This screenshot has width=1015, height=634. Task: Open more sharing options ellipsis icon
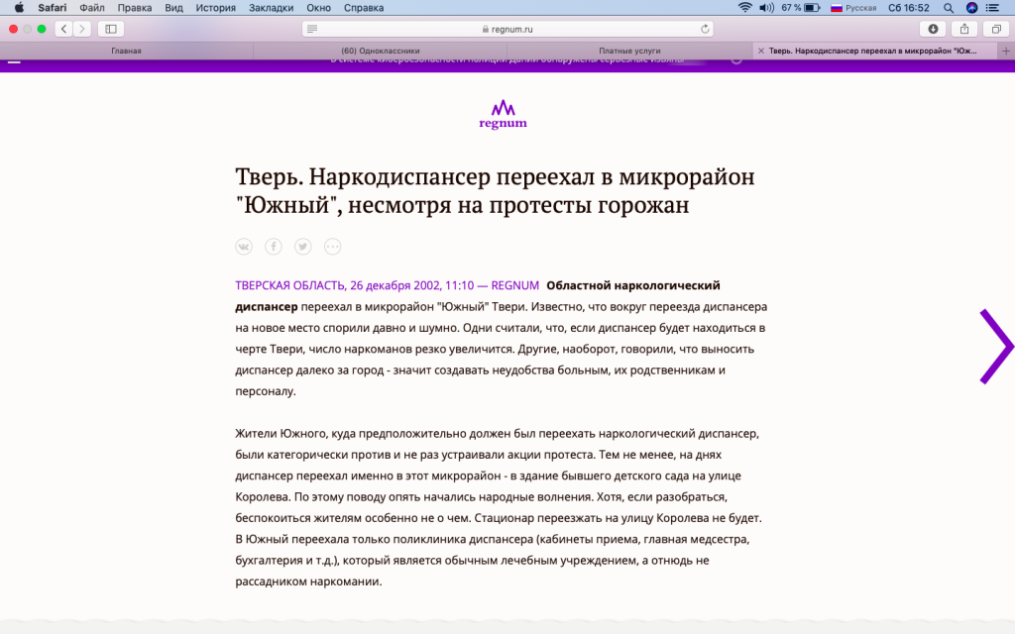point(333,247)
